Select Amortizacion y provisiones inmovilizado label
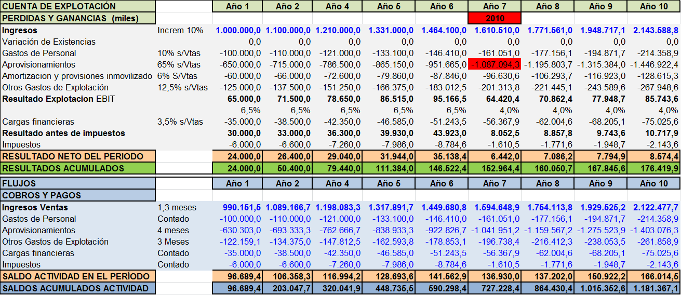Image resolution: width=681 pixels, height=295 pixels. [77, 76]
